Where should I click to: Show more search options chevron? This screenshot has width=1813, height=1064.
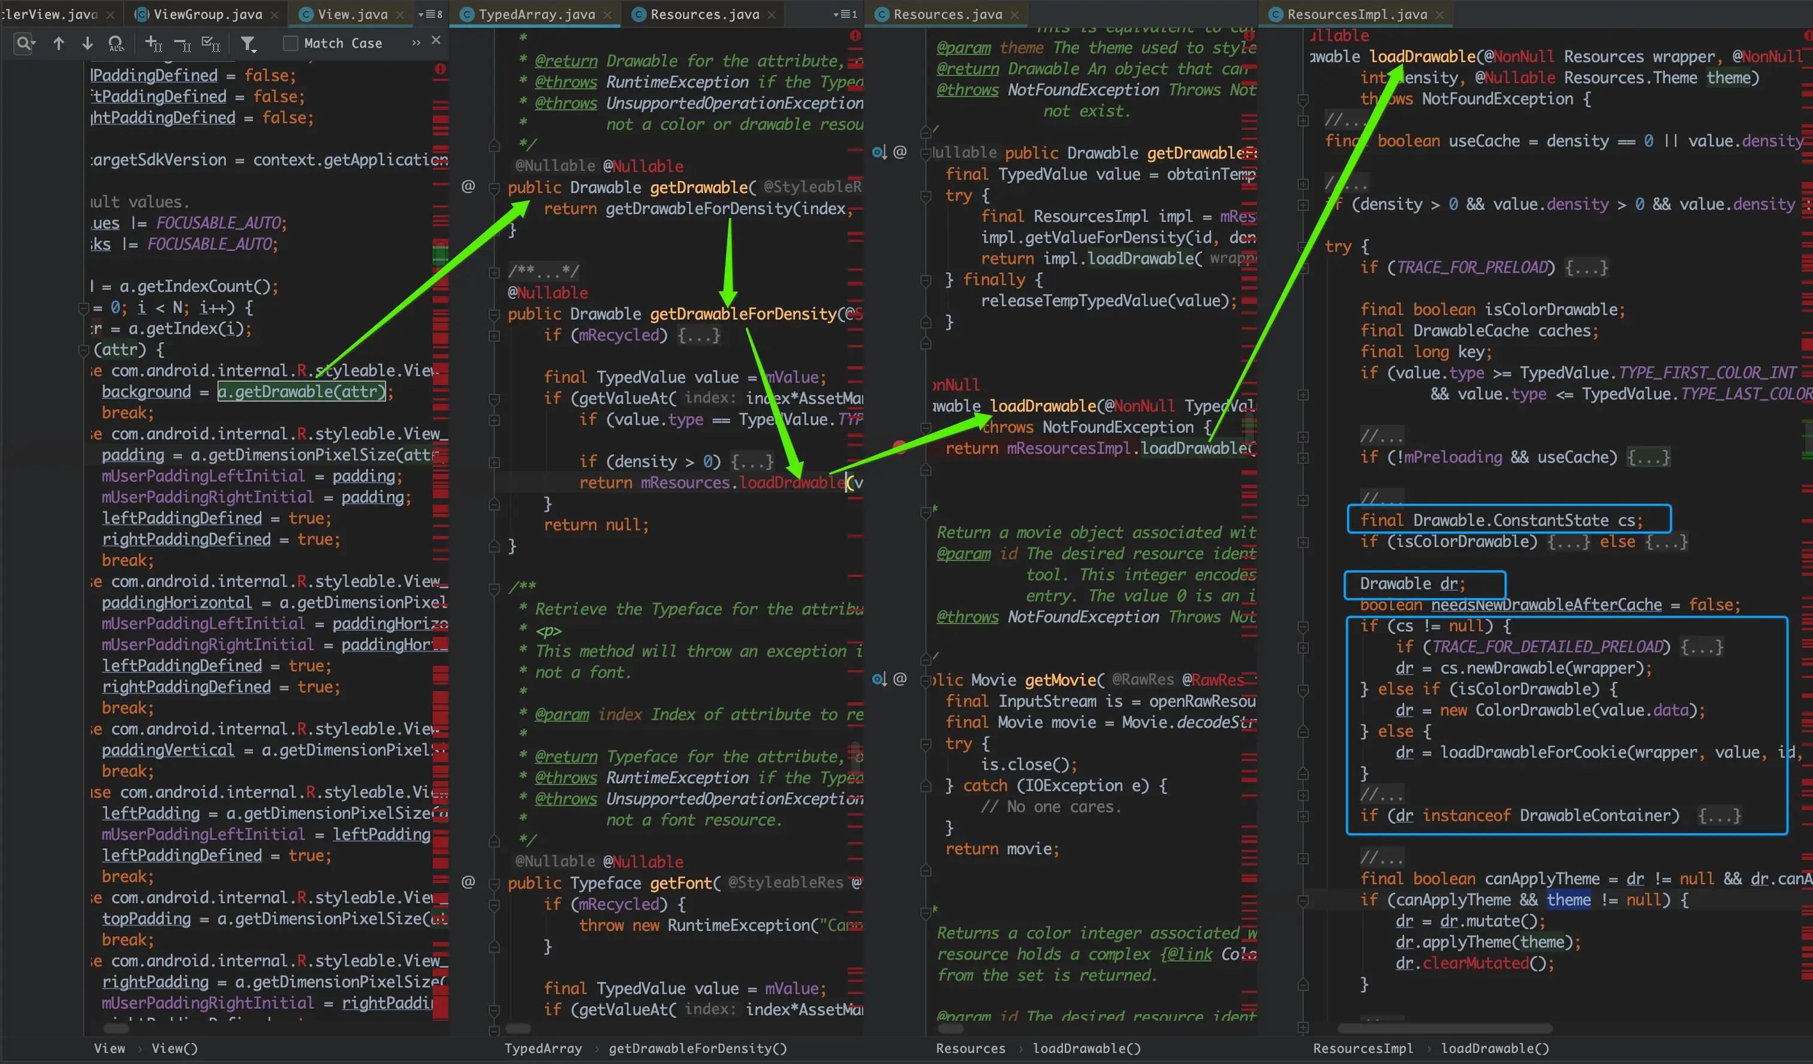pos(416,43)
